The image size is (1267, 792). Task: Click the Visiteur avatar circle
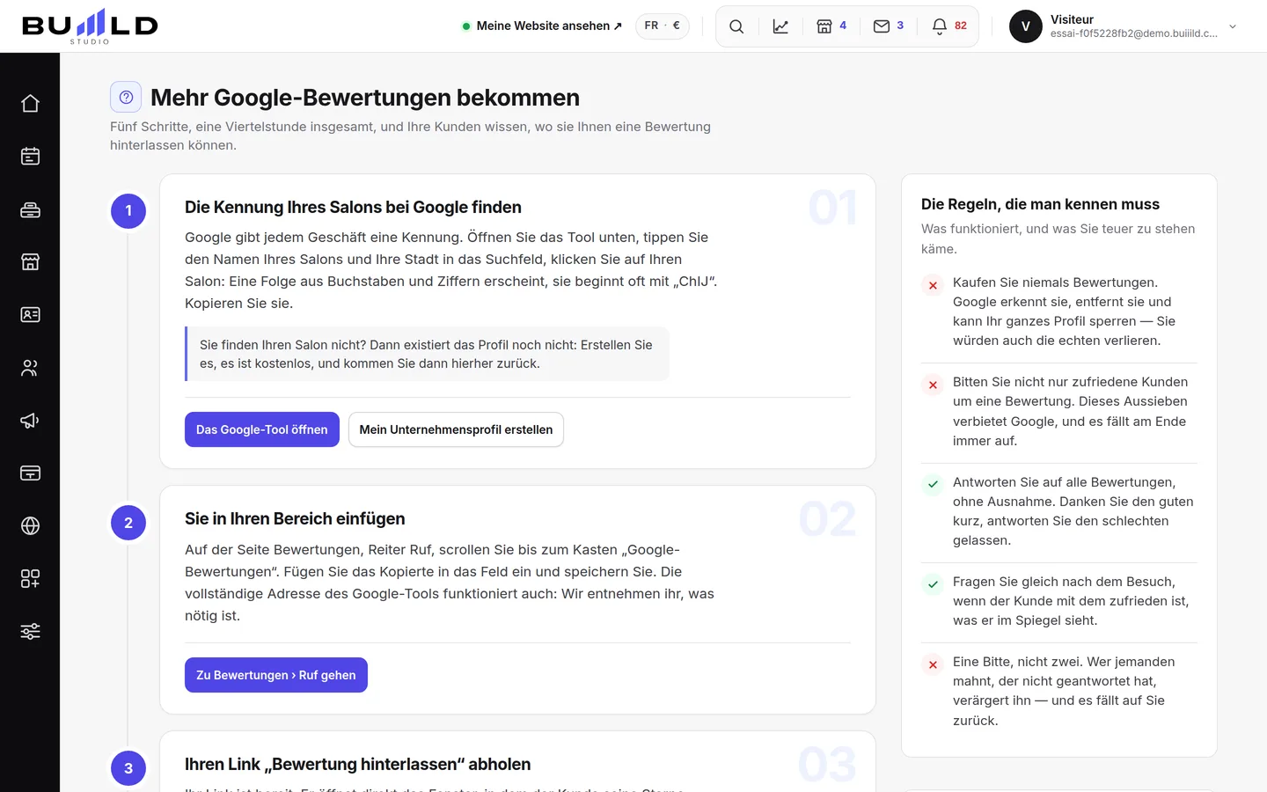tap(1025, 26)
